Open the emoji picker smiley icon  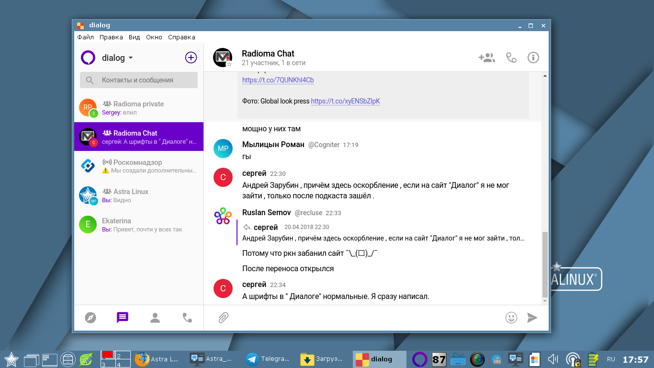click(x=511, y=318)
